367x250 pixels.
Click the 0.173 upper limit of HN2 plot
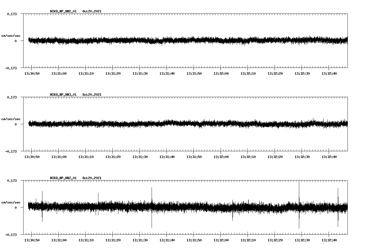(12, 14)
